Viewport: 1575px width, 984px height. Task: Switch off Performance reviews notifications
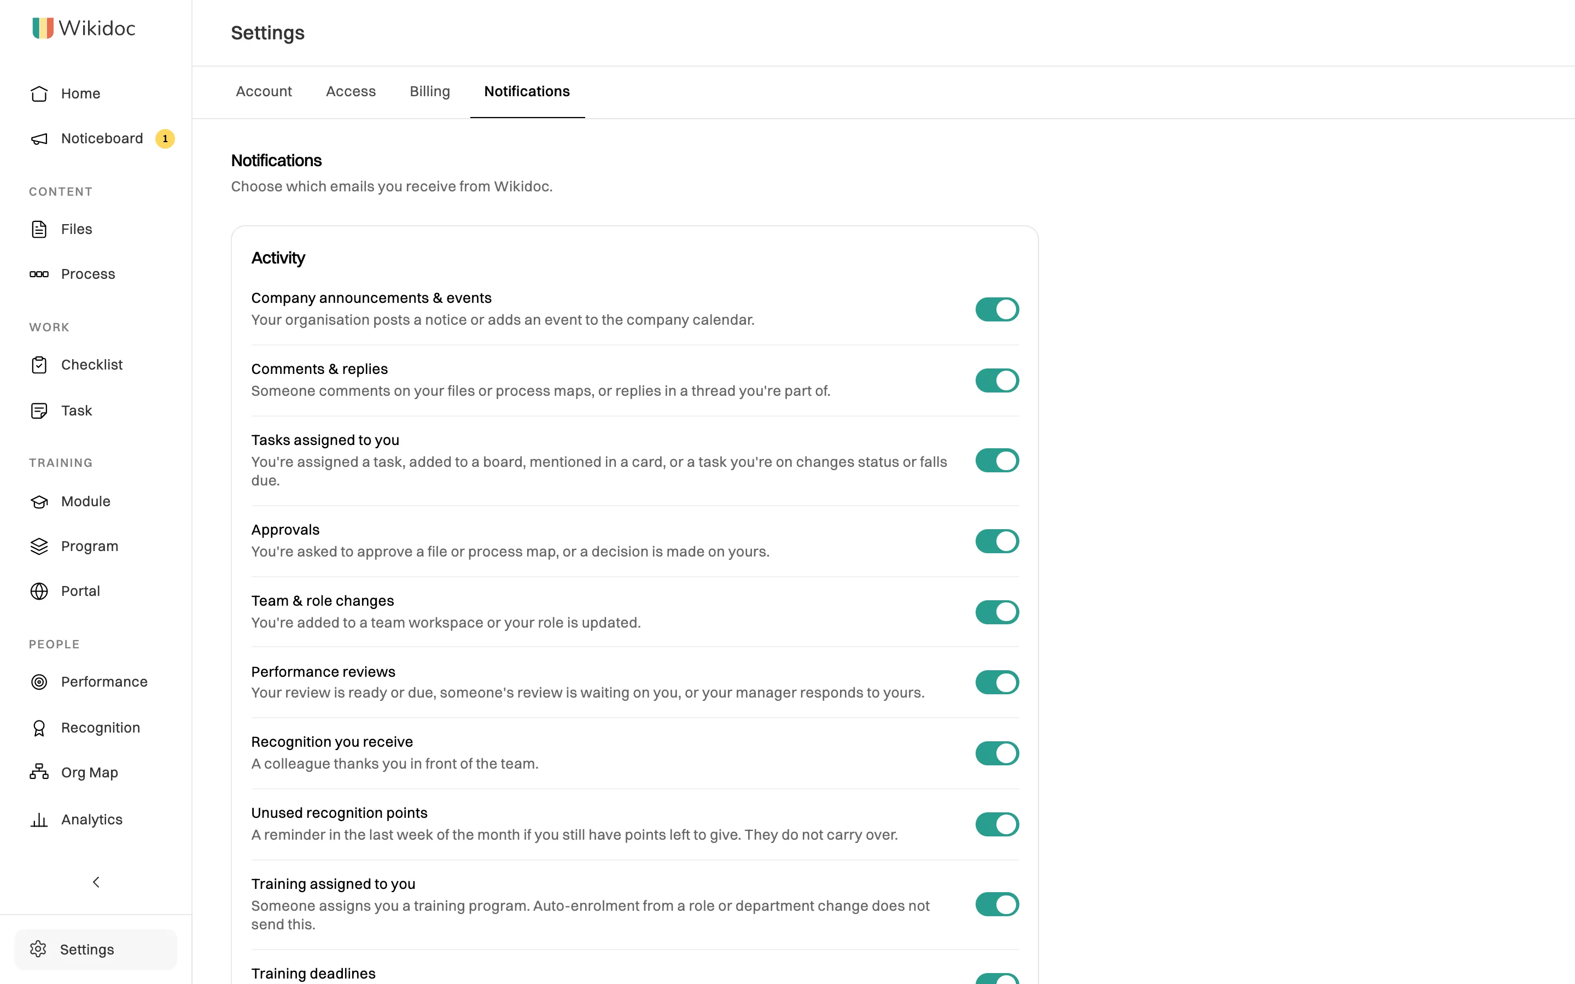[x=996, y=682]
